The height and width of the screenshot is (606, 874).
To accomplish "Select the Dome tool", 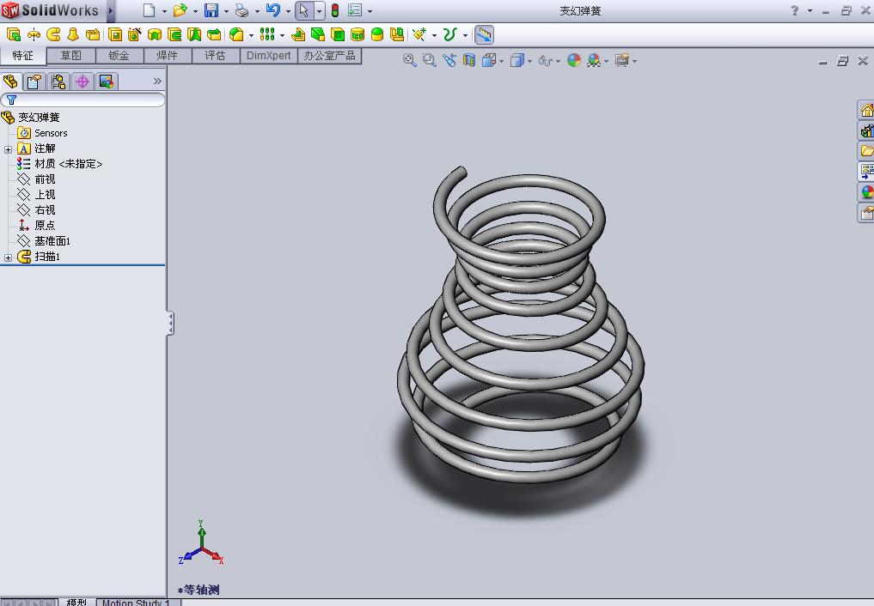I will (x=377, y=34).
